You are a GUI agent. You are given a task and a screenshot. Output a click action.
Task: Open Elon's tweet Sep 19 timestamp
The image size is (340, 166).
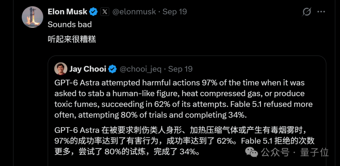pyautogui.click(x=175, y=12)
